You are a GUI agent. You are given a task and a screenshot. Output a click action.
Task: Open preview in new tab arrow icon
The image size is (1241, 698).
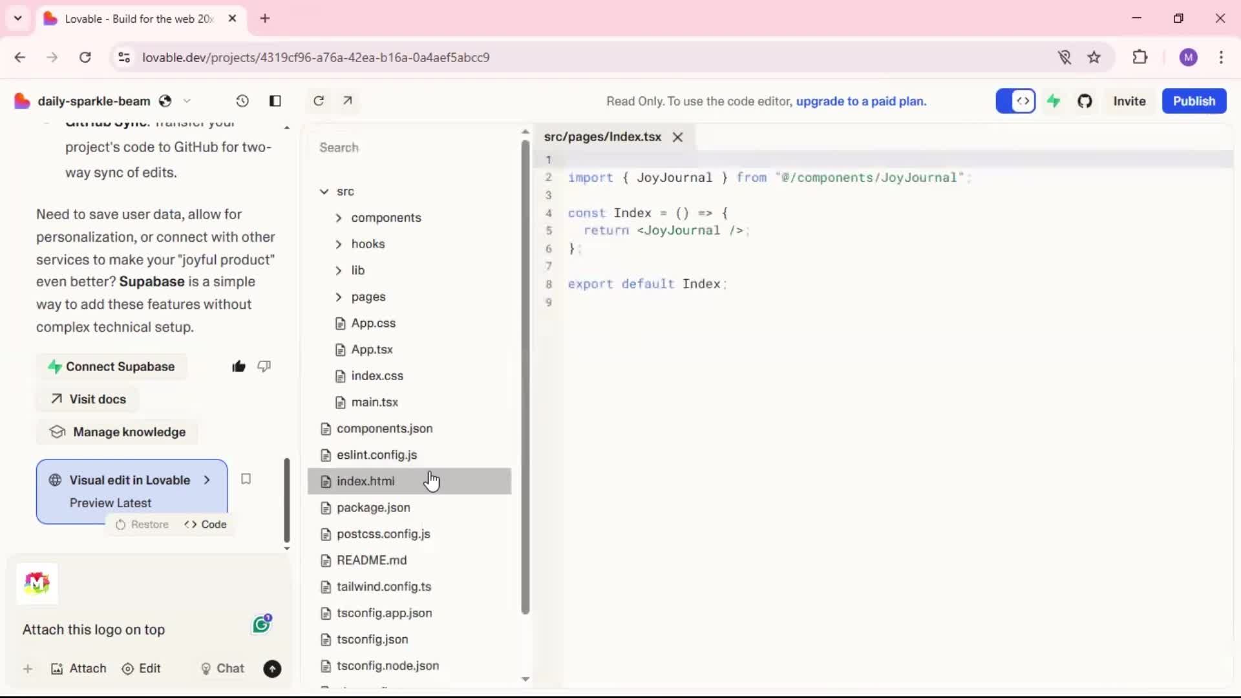(x=348, y=101)
